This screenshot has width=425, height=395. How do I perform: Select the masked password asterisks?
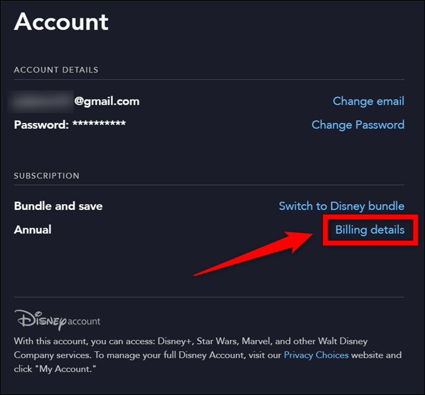(99, 124)
